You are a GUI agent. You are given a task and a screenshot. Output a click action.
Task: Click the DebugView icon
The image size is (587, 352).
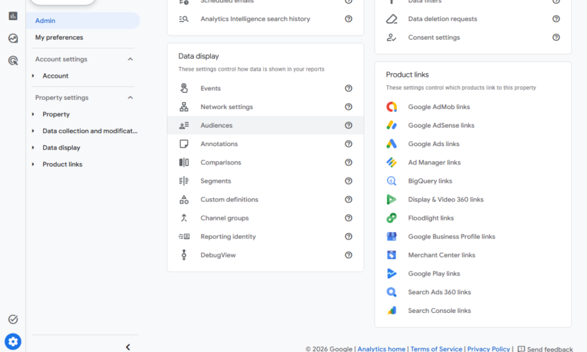[x=184, y=255]
